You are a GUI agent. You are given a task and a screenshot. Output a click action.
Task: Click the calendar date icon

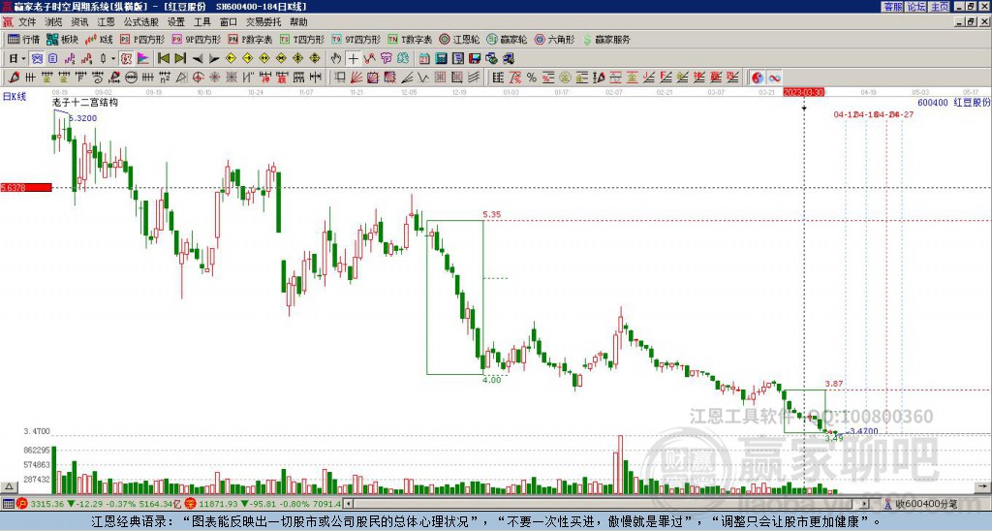coord(424,59)
